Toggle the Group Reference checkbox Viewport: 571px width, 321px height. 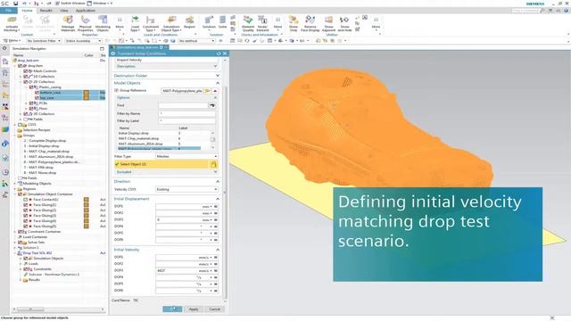tap(117, 90)
